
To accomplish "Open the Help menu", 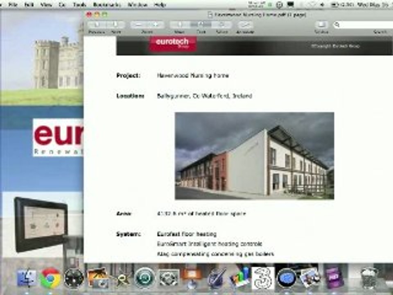I will pyautogui.click(x=160, y=5).
